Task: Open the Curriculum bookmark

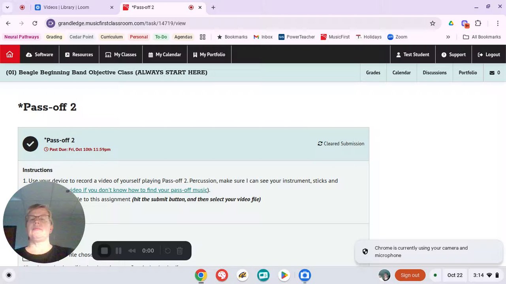Action: (111, 37)
